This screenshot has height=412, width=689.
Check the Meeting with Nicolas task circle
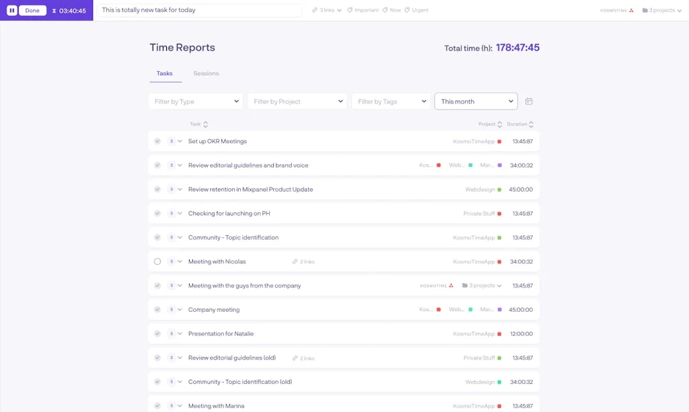157,261
